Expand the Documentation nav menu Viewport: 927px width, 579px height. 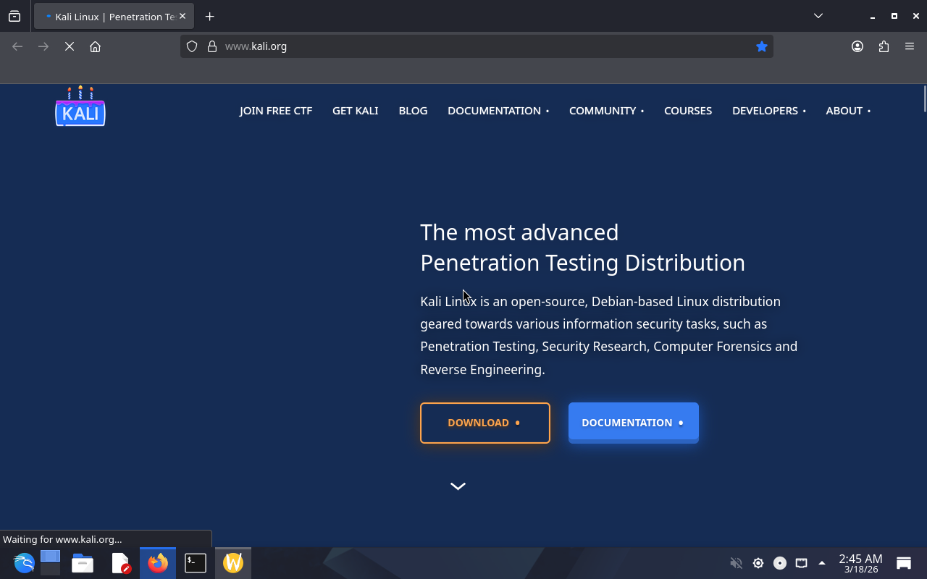point(498,111)
